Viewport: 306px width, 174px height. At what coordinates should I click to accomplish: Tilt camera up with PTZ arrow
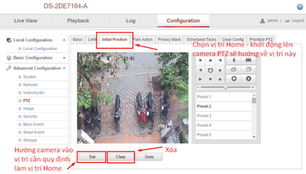coord(210,61)
